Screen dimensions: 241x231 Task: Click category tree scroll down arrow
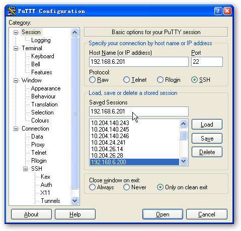(74, 200)
